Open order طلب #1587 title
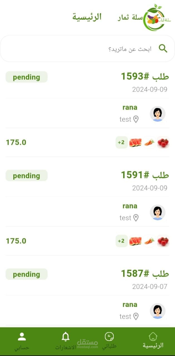Image resolution: width=175 pixels, height=356 pixels. (145, 274)
